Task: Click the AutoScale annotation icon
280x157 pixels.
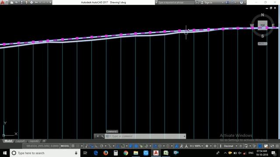Action: 182,146
